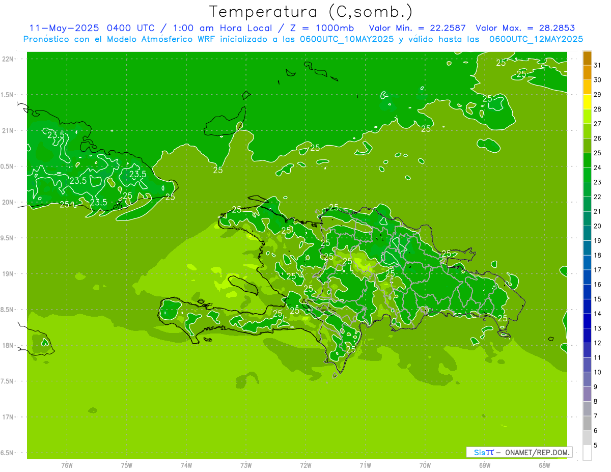The width and height of the screenshot is (611, 472).
Task: Click the "73W" longitude axis label
Action: click(246, 465)
